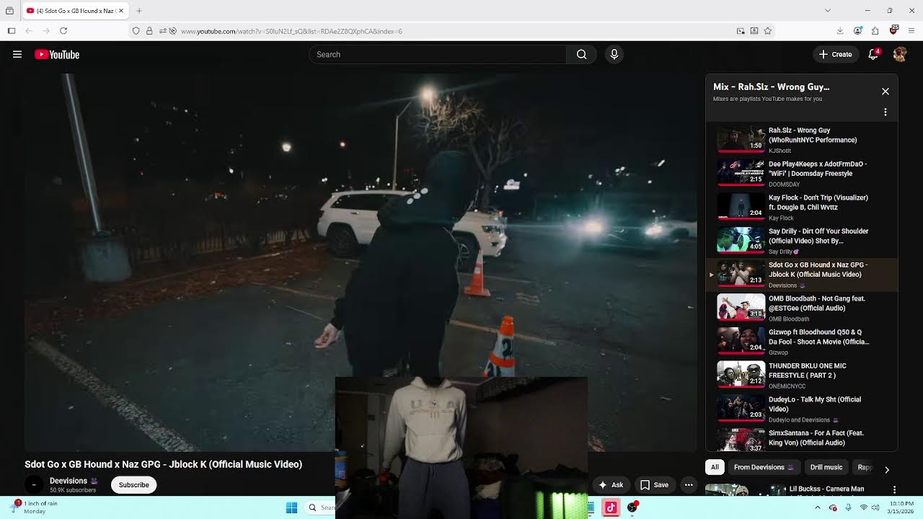Image resolution: width=923 pixels, height=519 pixels.
Task: Open the new tab plus button
Action: 139,11
